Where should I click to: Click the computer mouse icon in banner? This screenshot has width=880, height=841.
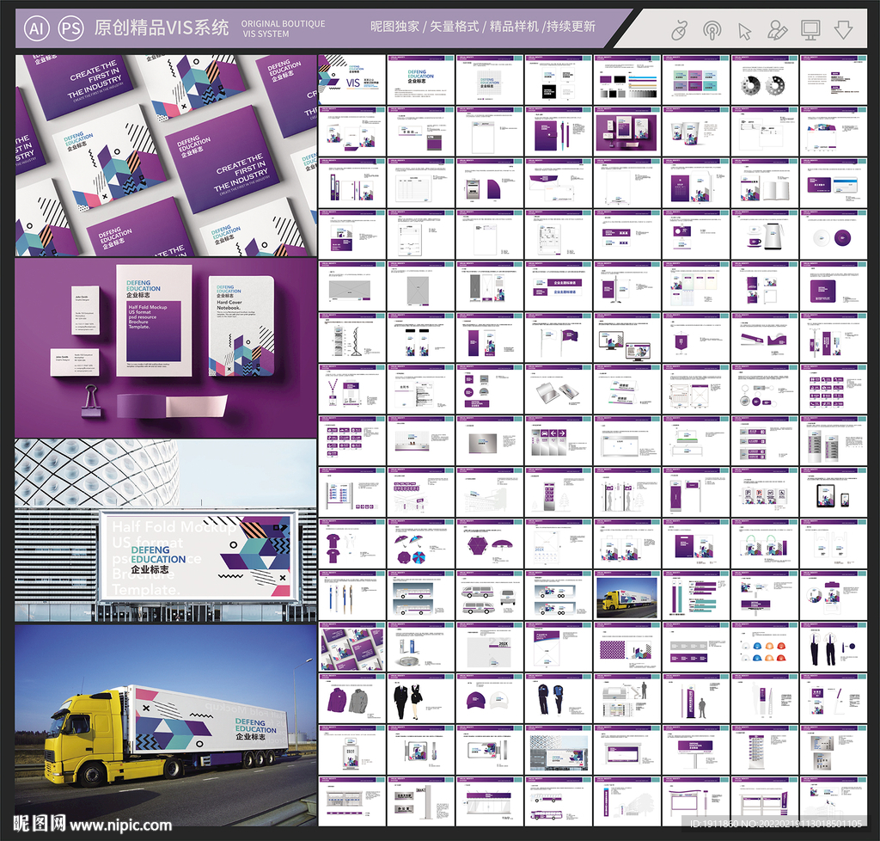(679, 30)
